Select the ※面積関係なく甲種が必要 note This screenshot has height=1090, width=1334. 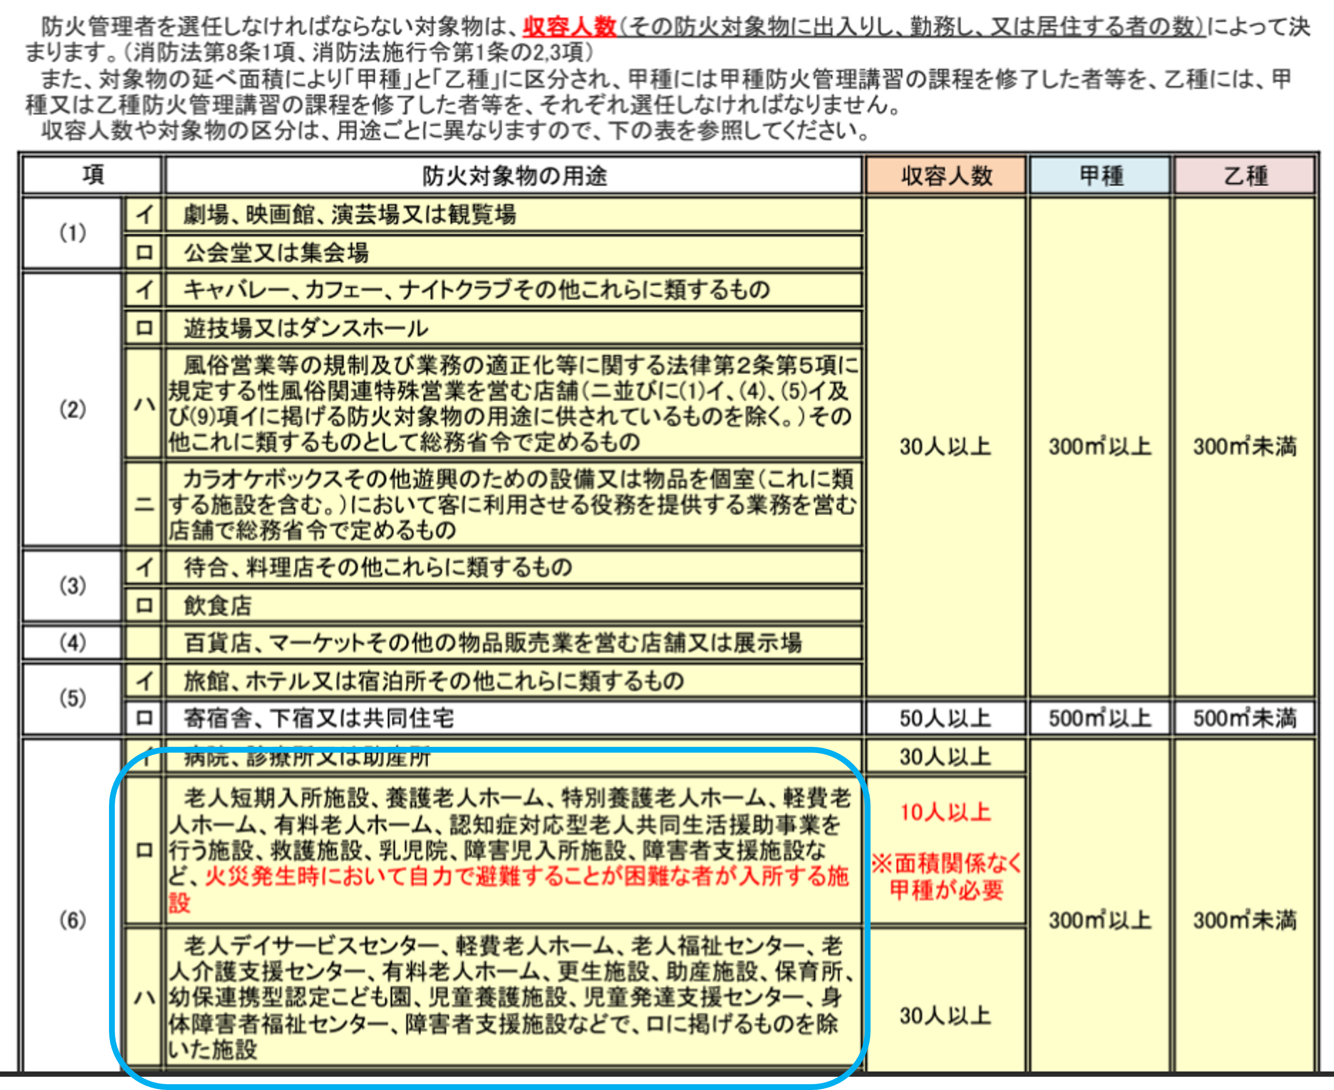(x=946, y=877)
